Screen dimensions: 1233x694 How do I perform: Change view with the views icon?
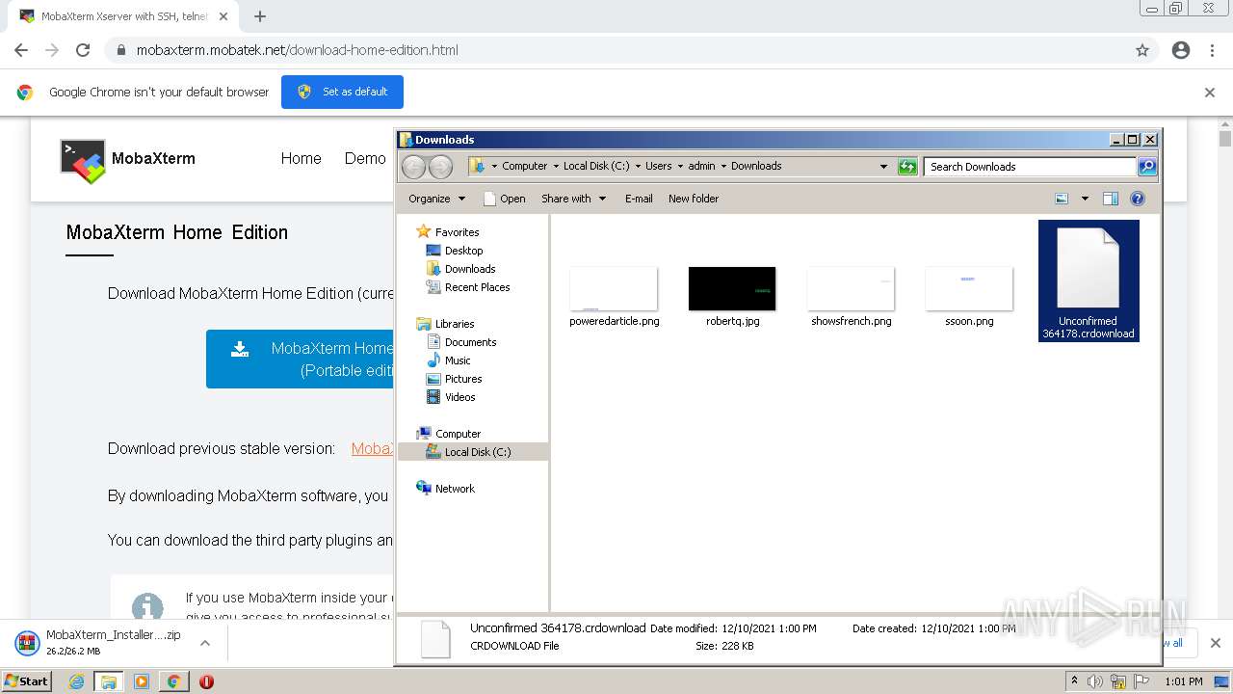point(1062,199)
